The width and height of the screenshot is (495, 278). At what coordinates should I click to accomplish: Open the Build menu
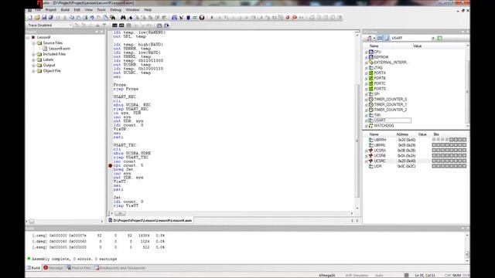(x=65, y=10)
